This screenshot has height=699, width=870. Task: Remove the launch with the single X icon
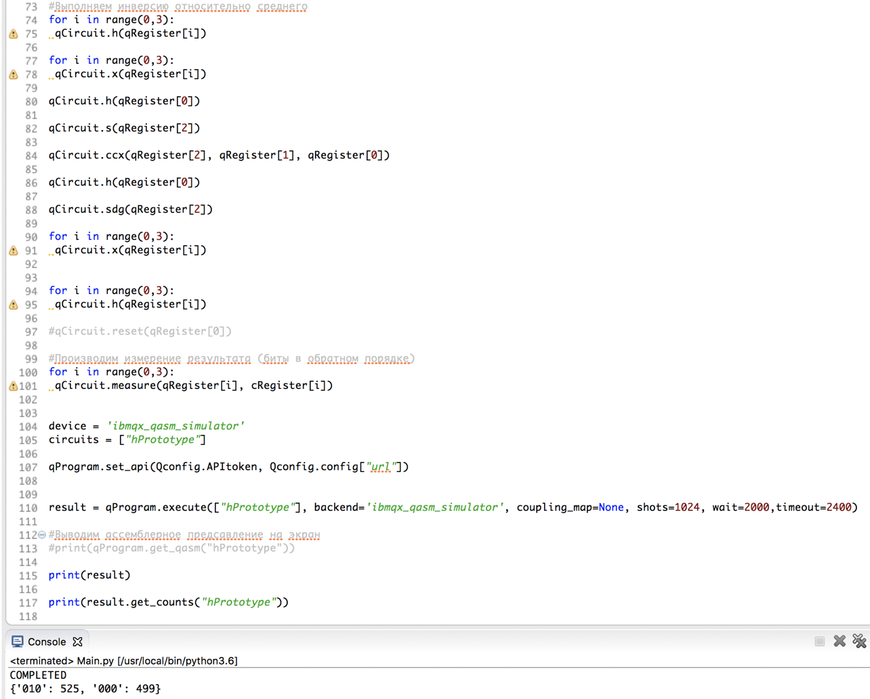(840, 641)
